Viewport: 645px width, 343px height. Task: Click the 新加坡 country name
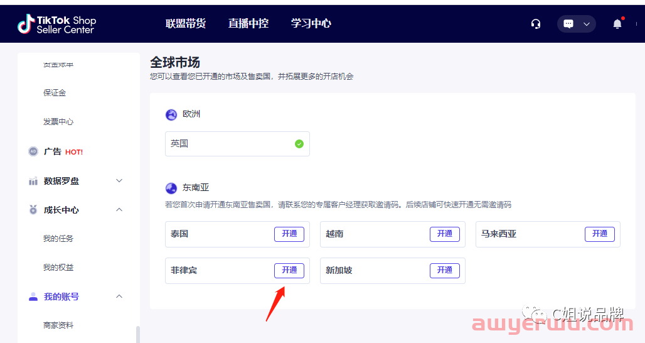[339, 271]
